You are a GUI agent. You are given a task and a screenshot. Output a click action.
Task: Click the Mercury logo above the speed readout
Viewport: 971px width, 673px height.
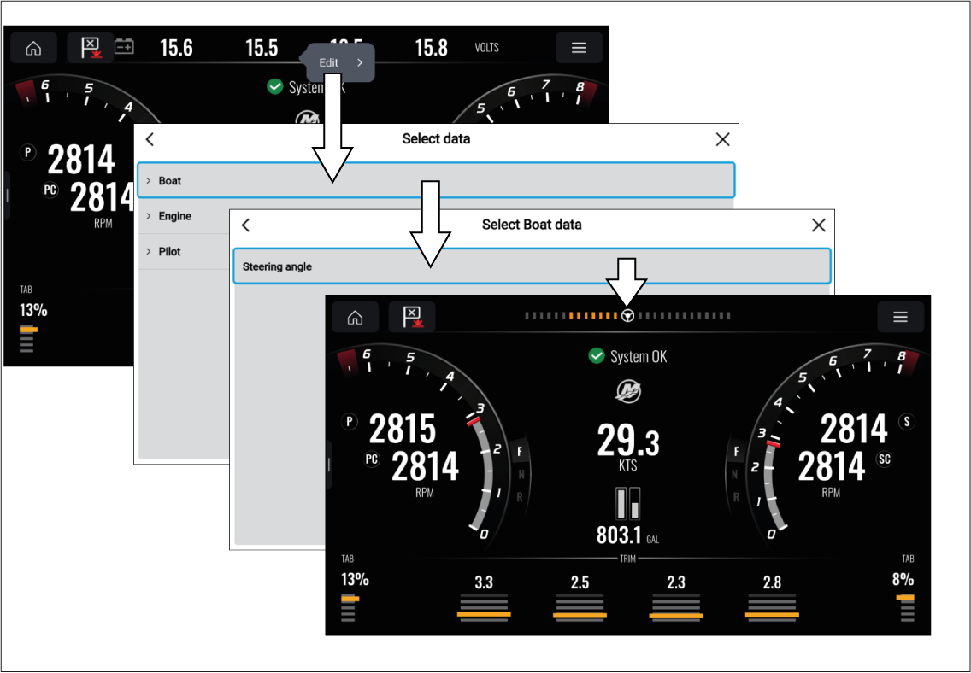[x=627, y=391]
